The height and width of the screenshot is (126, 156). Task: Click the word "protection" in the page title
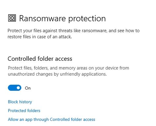[87, 19]
